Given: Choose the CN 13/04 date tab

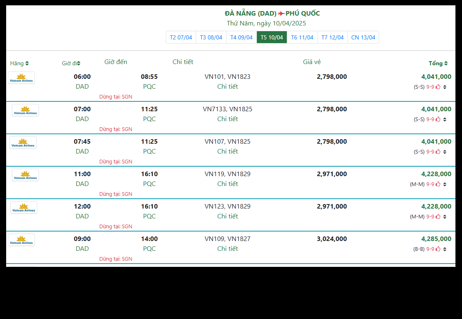Looking at the screenshot, I should (x=363, y=37).
